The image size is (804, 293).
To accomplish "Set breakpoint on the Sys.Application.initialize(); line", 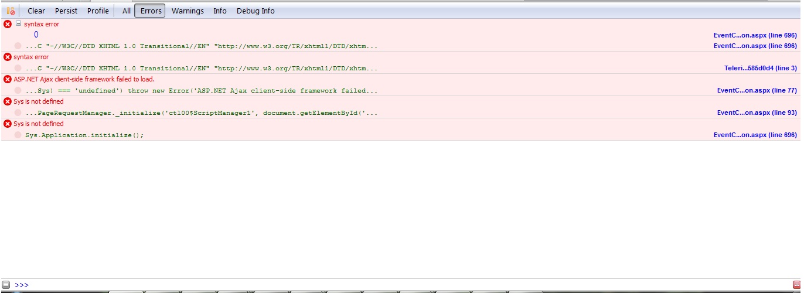I will pos(18,135).
